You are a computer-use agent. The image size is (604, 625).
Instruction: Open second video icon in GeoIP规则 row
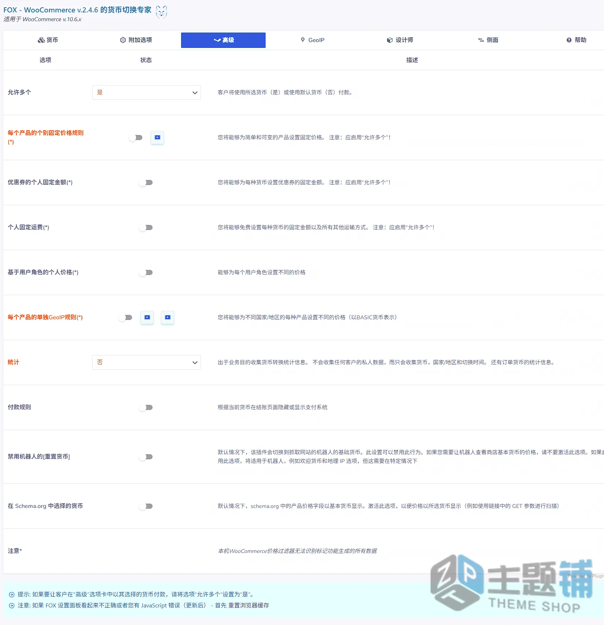pos(168,317)
